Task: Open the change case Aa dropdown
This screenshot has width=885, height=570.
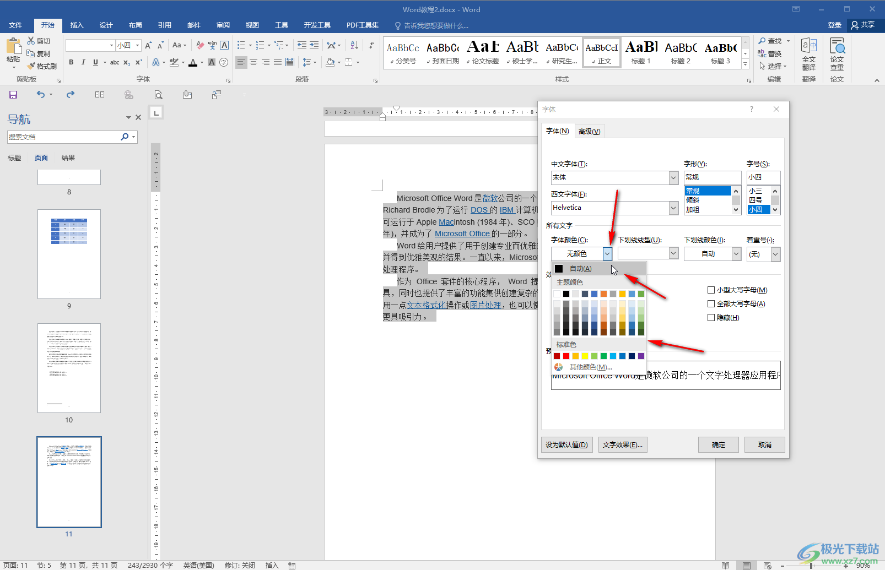Action: (179, 45)
